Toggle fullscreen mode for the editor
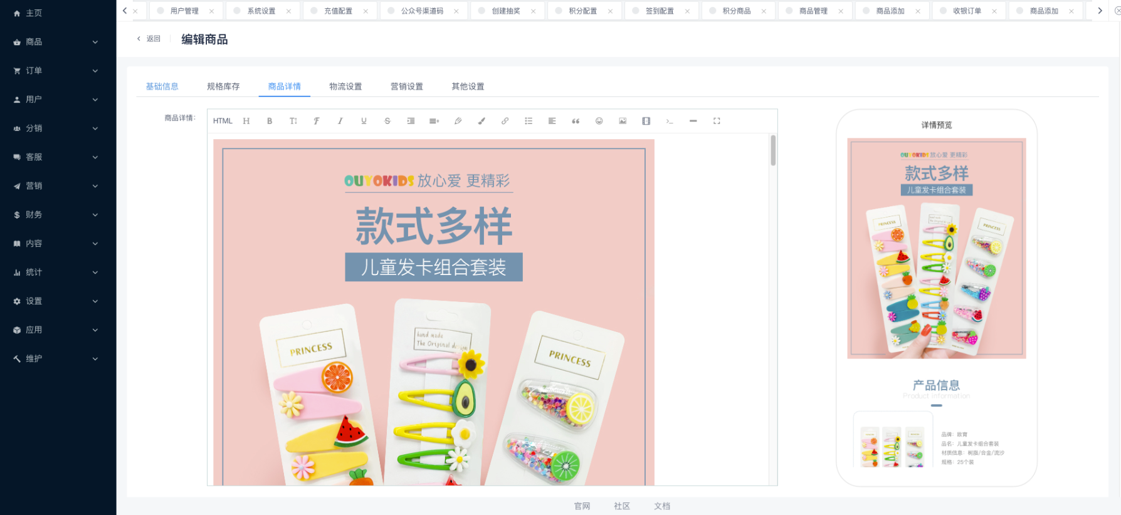This screenshot has height=515, width=1121. pos(717,121)
